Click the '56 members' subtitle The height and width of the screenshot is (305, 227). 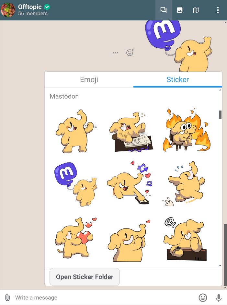click(33, 13)
